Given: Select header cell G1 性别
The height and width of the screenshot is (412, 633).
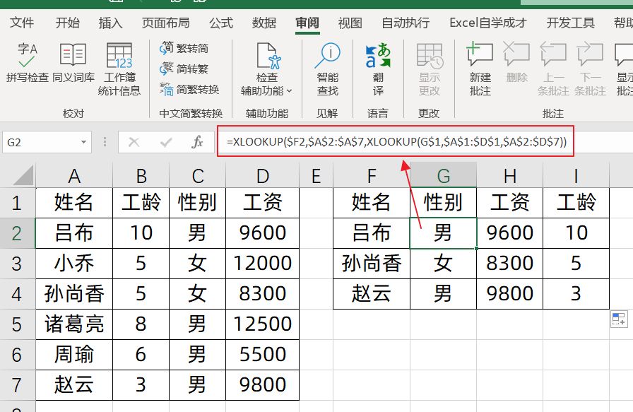Looking at the screenshot, I should 443,202.
